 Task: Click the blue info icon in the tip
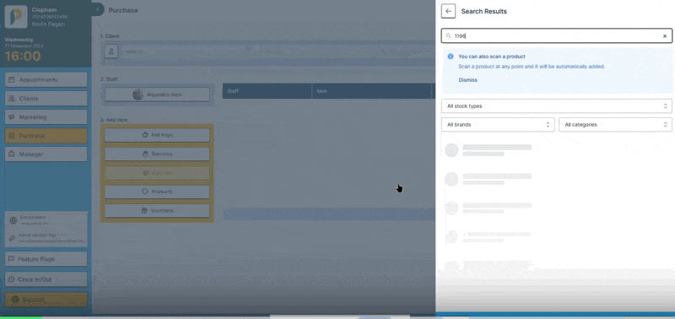(451, 57)
